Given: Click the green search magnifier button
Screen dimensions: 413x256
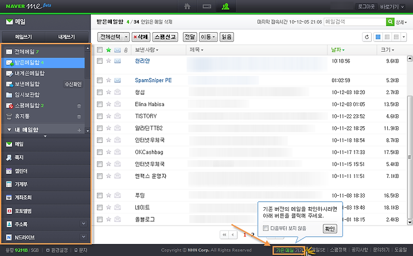Looking at the screenshot, I should (x=390, y=22).
